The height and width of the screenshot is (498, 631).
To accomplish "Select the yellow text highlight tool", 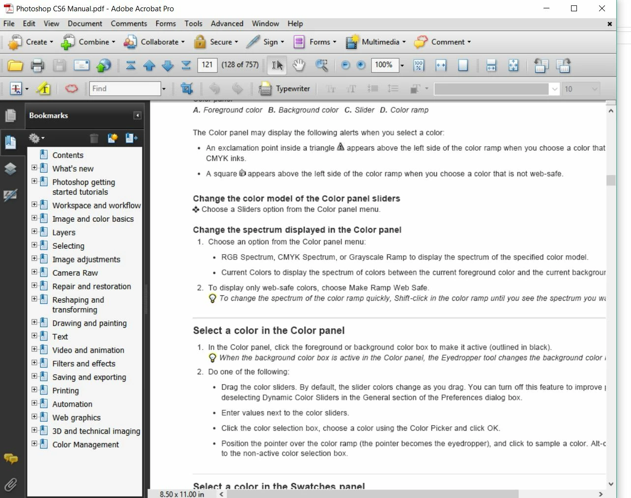I will coord(44,88).
